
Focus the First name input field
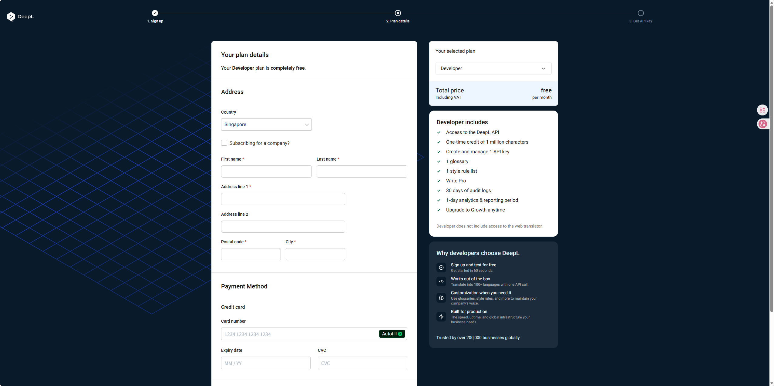[x=266, y=171]
